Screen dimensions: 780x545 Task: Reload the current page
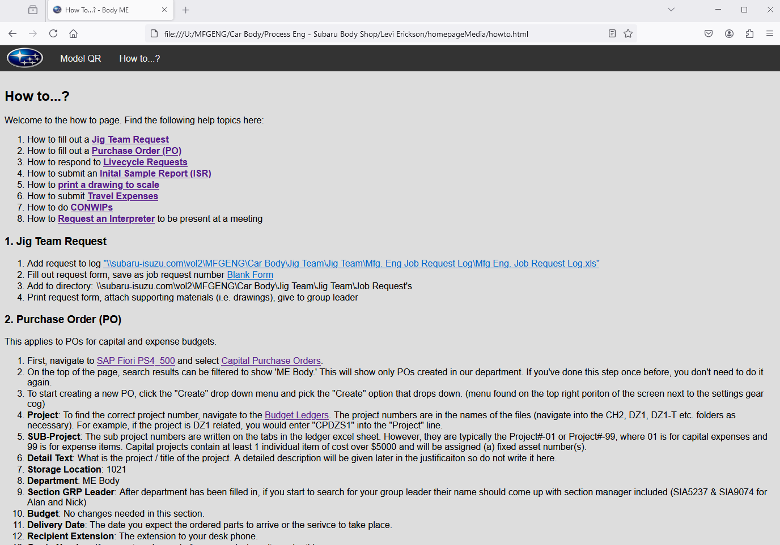[53, 34]
